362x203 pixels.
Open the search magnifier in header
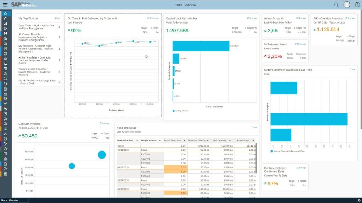click(336, 5)
